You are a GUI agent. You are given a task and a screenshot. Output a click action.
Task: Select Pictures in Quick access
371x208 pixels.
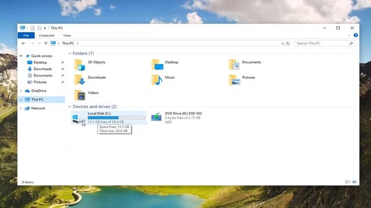point(40,82)
